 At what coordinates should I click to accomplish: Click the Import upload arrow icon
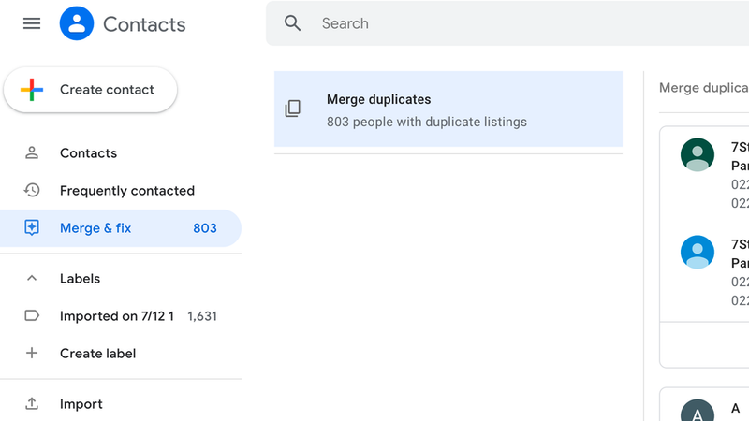point(32,404)
